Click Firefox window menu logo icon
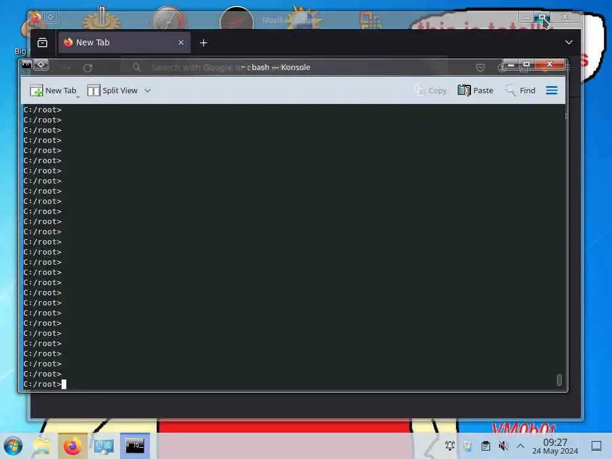This screenshot has height=459, width=612. coord(36,17)
